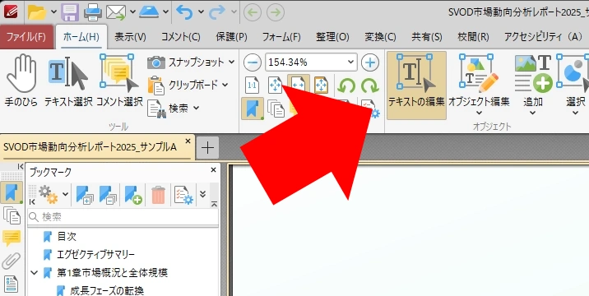Go to next view with green right arrow
This screenshot has width=589, height=296.
276,12
